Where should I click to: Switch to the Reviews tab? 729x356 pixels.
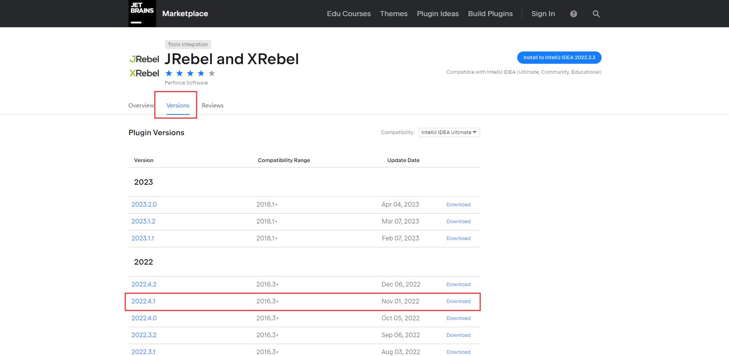click(213, 106)
